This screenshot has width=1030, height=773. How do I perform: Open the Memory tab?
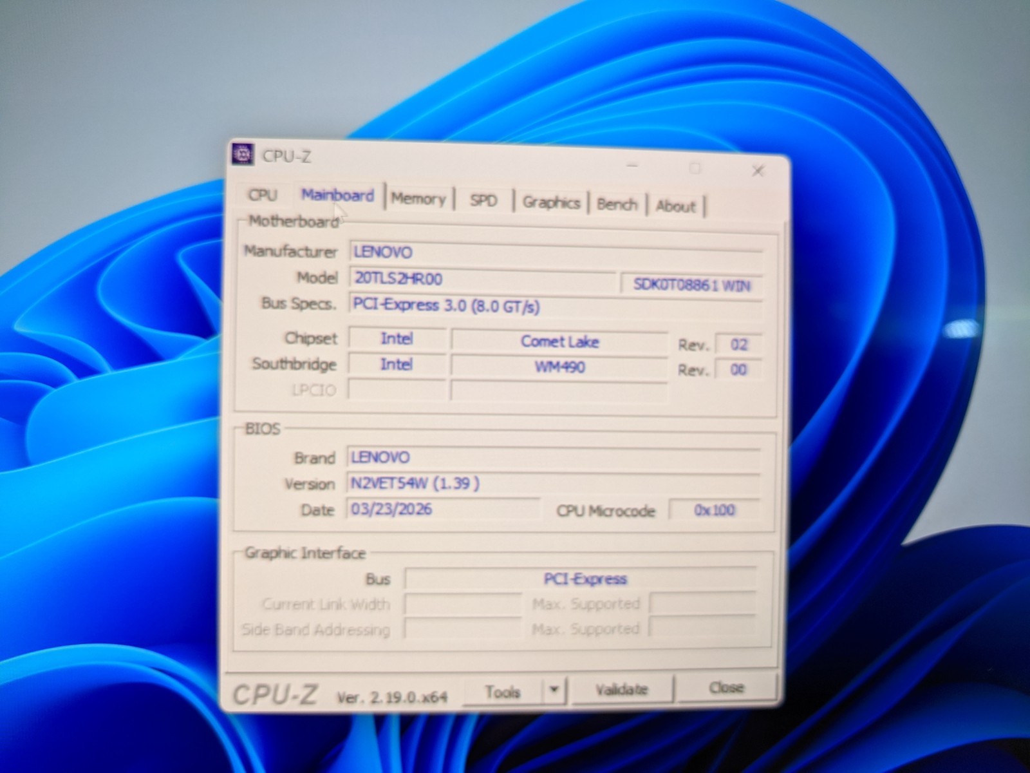[x=418, y=198]
